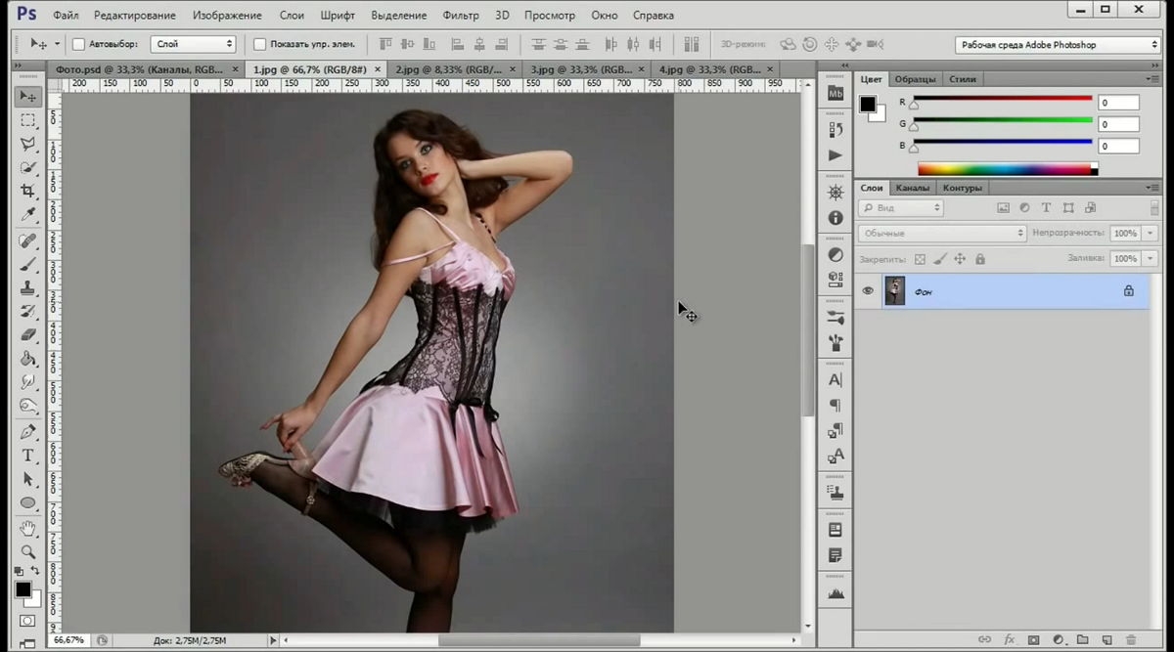The width and height of the screenshot is (1174, 652).
Task: Open the Заливка fill arrow
Action: coord(1151,259)
